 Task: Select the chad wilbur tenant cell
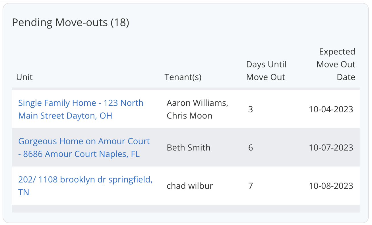[x=190, y=186]
